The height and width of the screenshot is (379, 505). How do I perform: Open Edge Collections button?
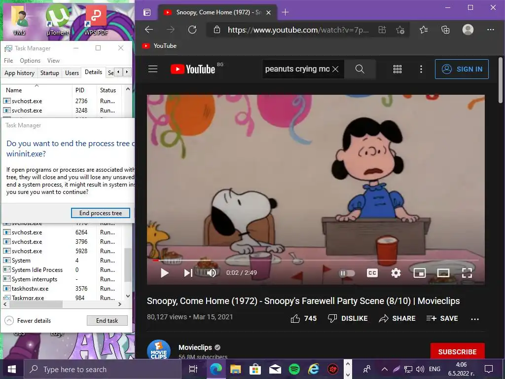pyautogui.click(x=445, y=30)
